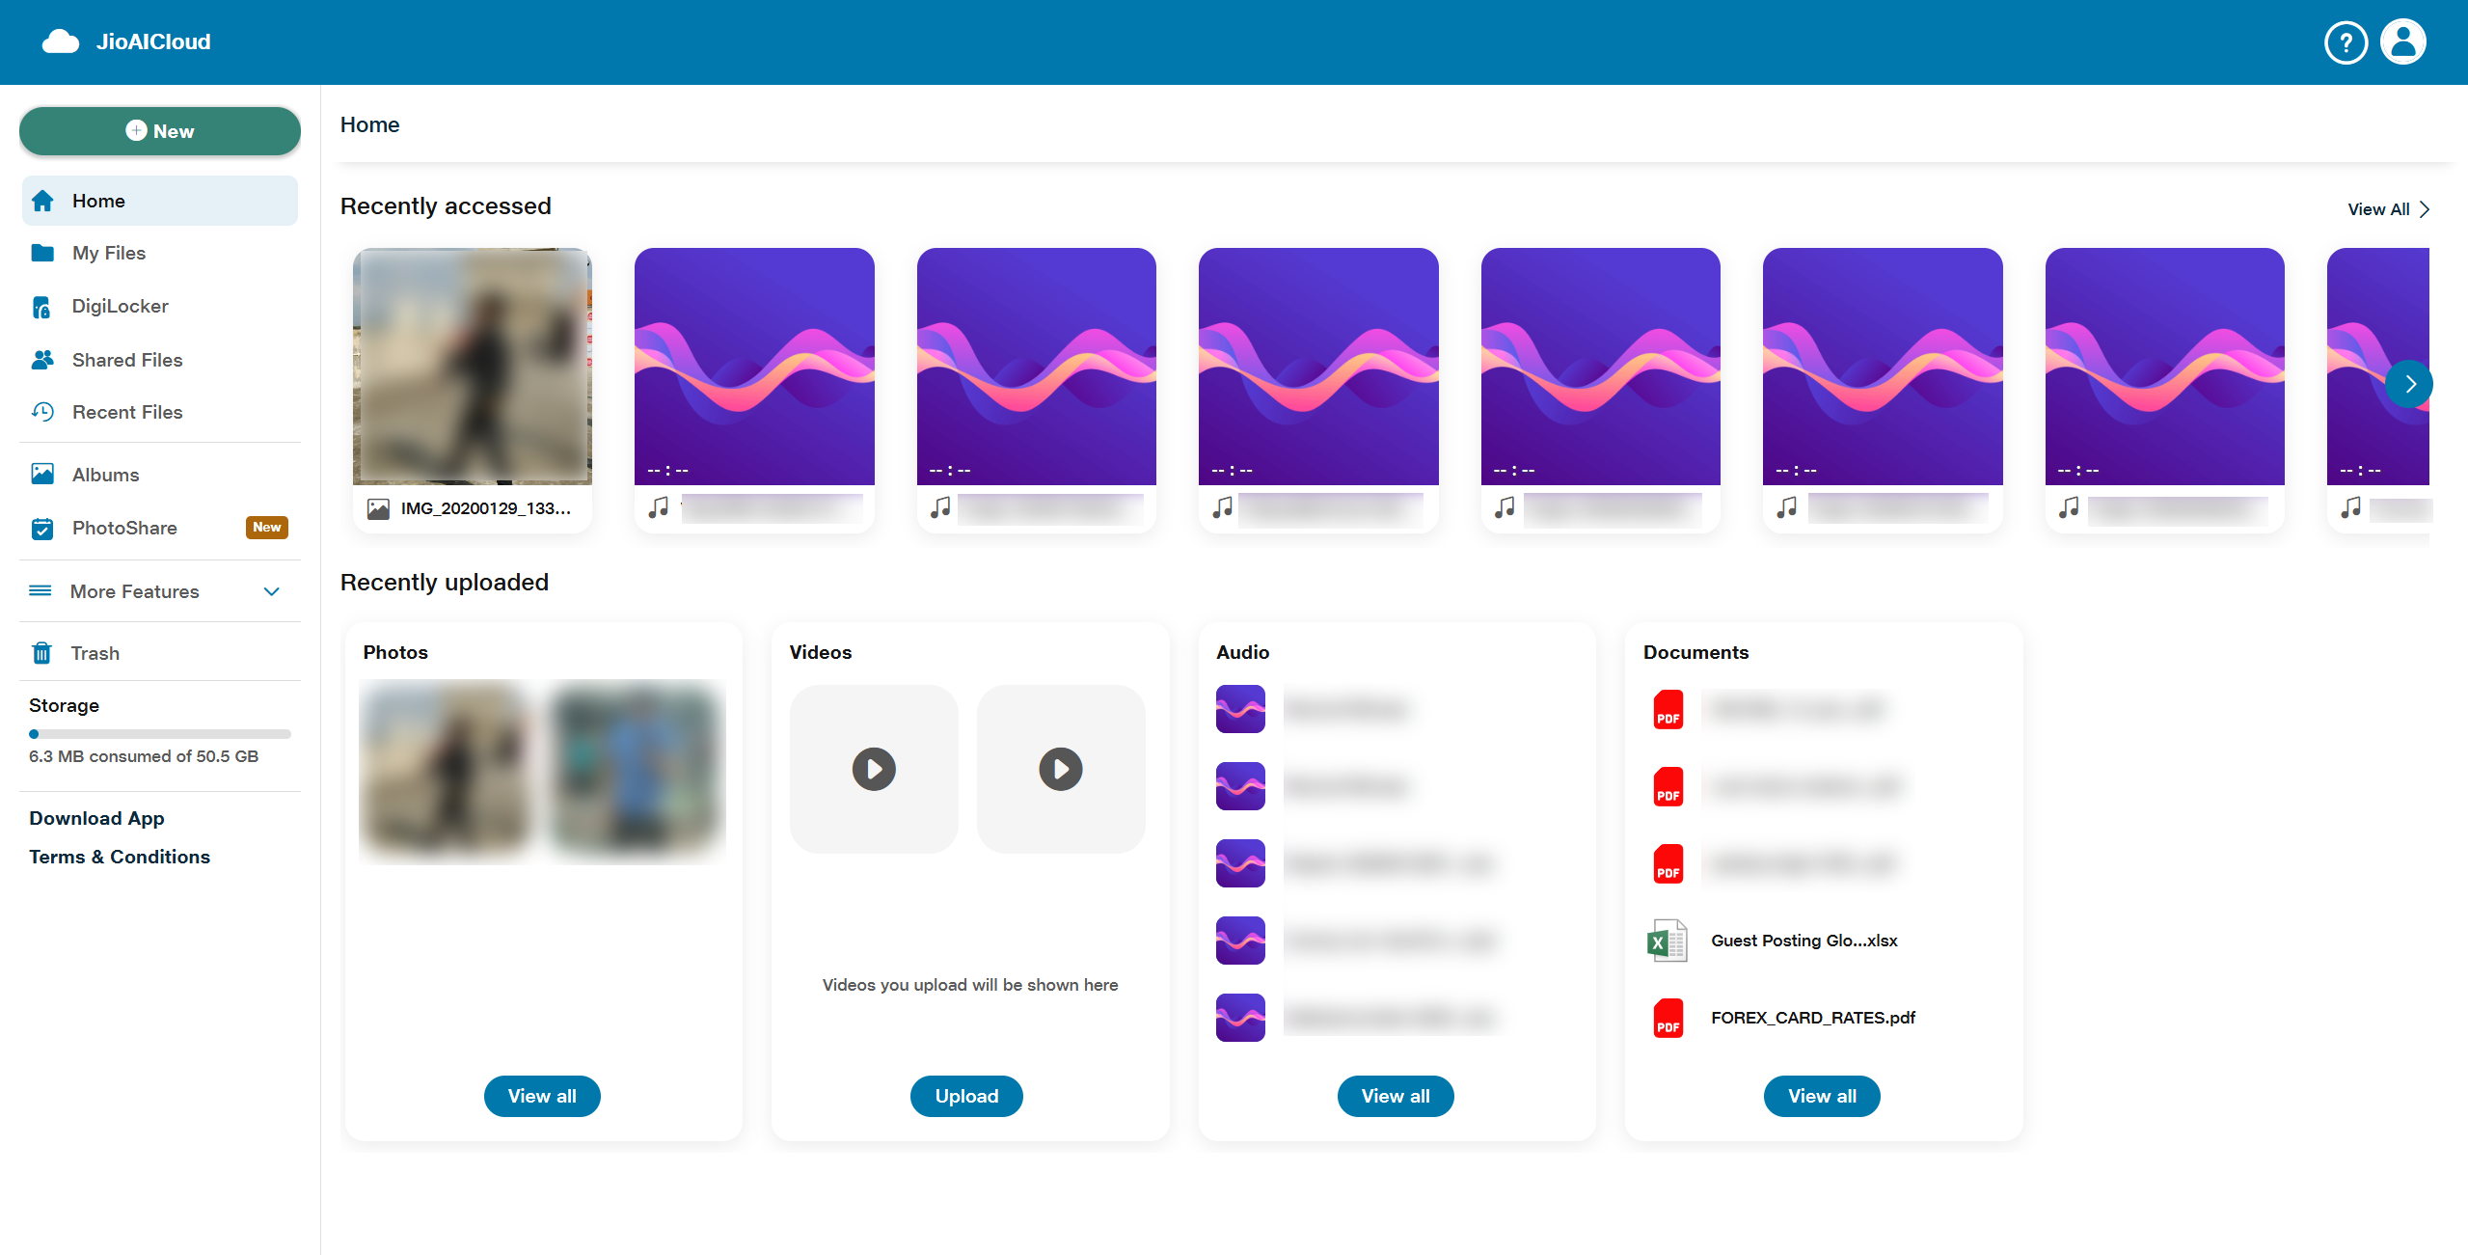
Task: Open Shared Files in sidebar
Action: coord(126,360)
